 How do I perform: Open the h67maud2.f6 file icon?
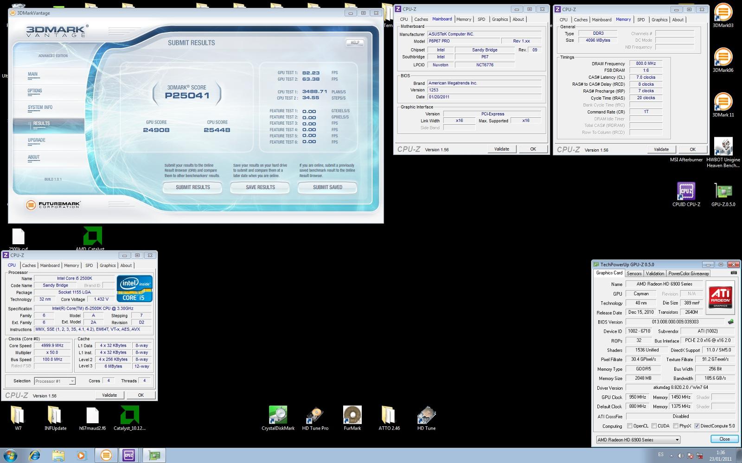tap(92, 418)
